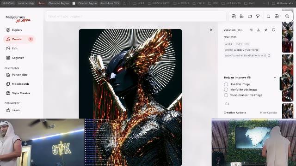Click the folder icon below feedback options
The width and height of the screenshot is (296, 166).
click(227, 104)
